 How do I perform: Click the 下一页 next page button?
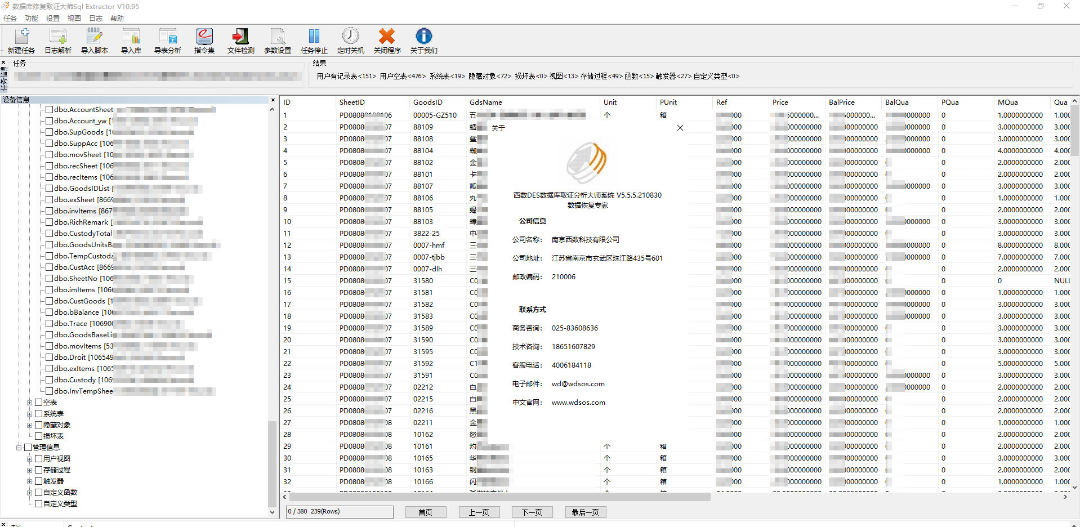[x=532, y=512]
